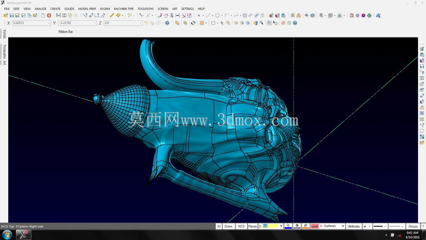Click the window selection dashed rectangle icon

coord(213,23)
